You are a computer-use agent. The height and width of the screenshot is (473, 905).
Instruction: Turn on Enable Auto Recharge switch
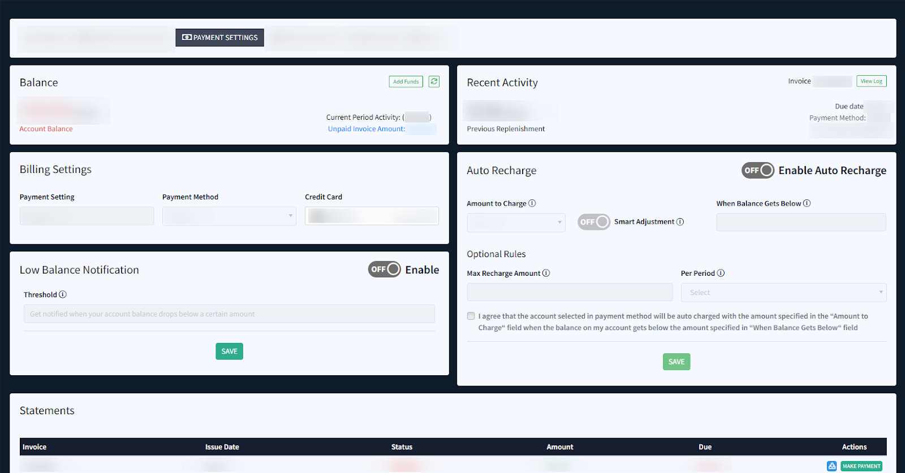pos(758,170)
